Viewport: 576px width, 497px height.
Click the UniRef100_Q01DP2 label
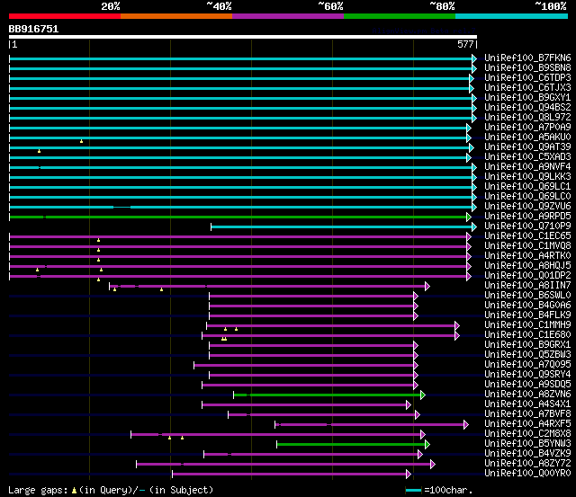[x=527, y=276]
